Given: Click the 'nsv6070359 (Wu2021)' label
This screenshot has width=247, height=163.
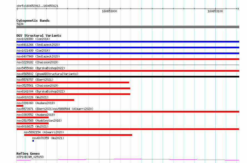Looking at the screenshot, I should click(x=48, y=138).
